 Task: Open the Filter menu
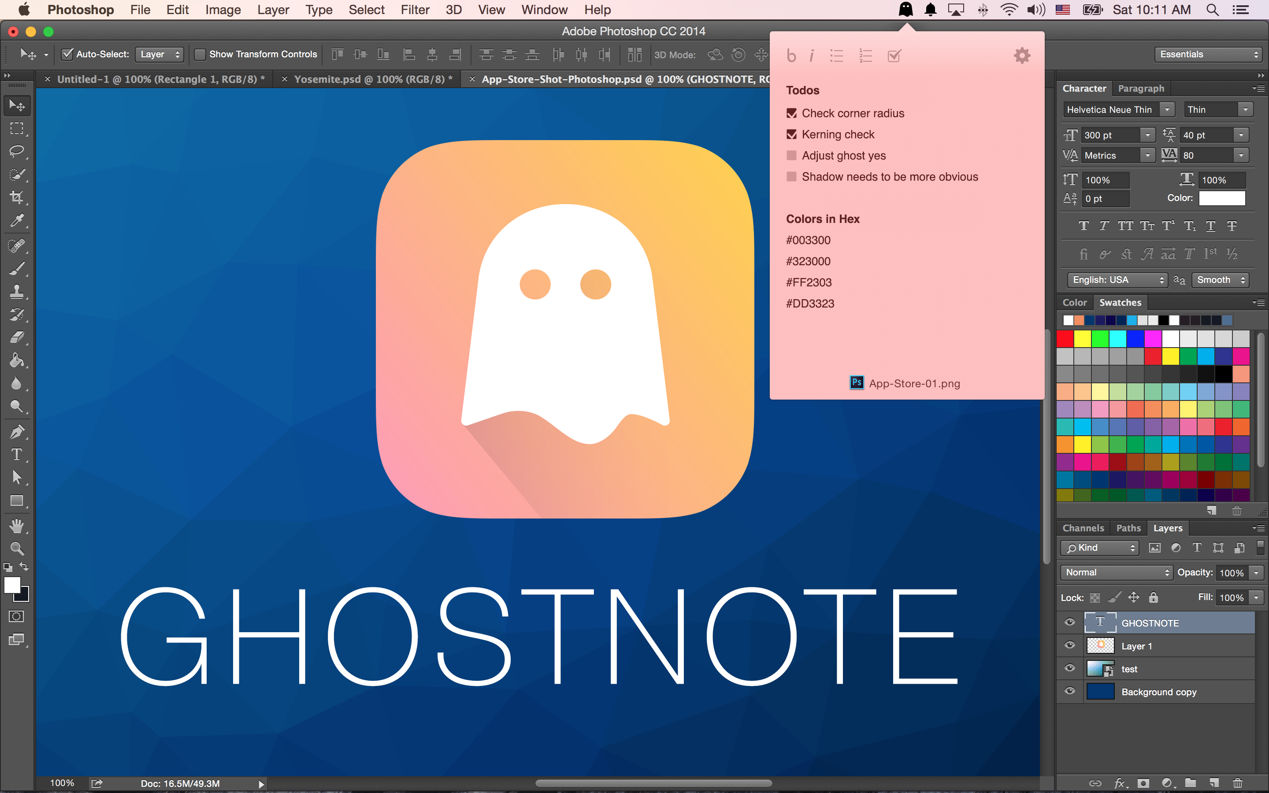(414, 10)
